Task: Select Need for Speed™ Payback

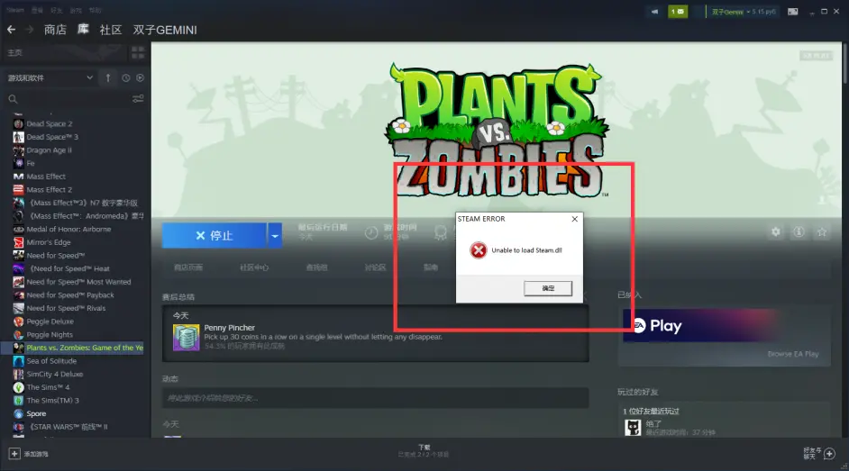Action: [x=69, y=295]
